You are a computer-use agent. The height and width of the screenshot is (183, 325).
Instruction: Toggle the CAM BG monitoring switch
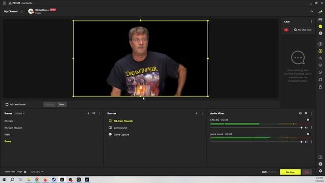point(308,120)
